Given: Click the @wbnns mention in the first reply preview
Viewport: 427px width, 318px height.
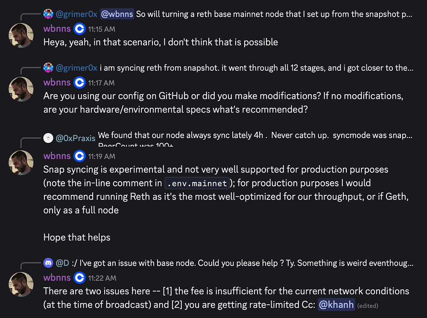Looking at the screenshot, I should (117, 14).
